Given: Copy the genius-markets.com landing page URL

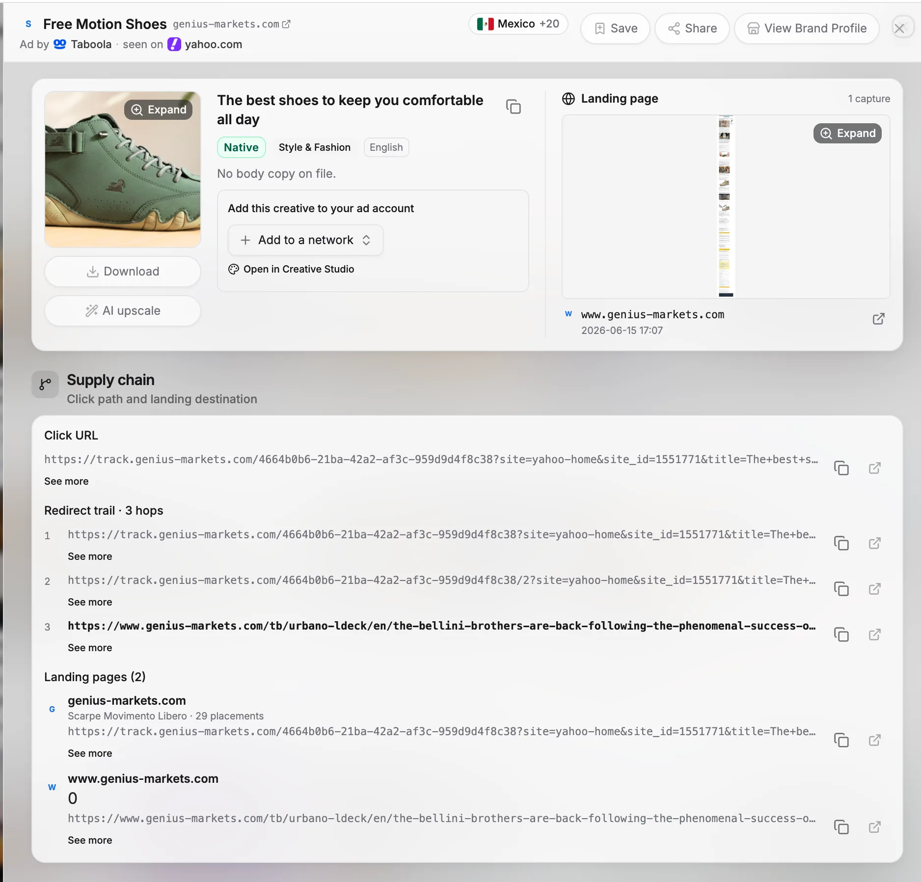Looking at the screenshot, I should 841,740.
